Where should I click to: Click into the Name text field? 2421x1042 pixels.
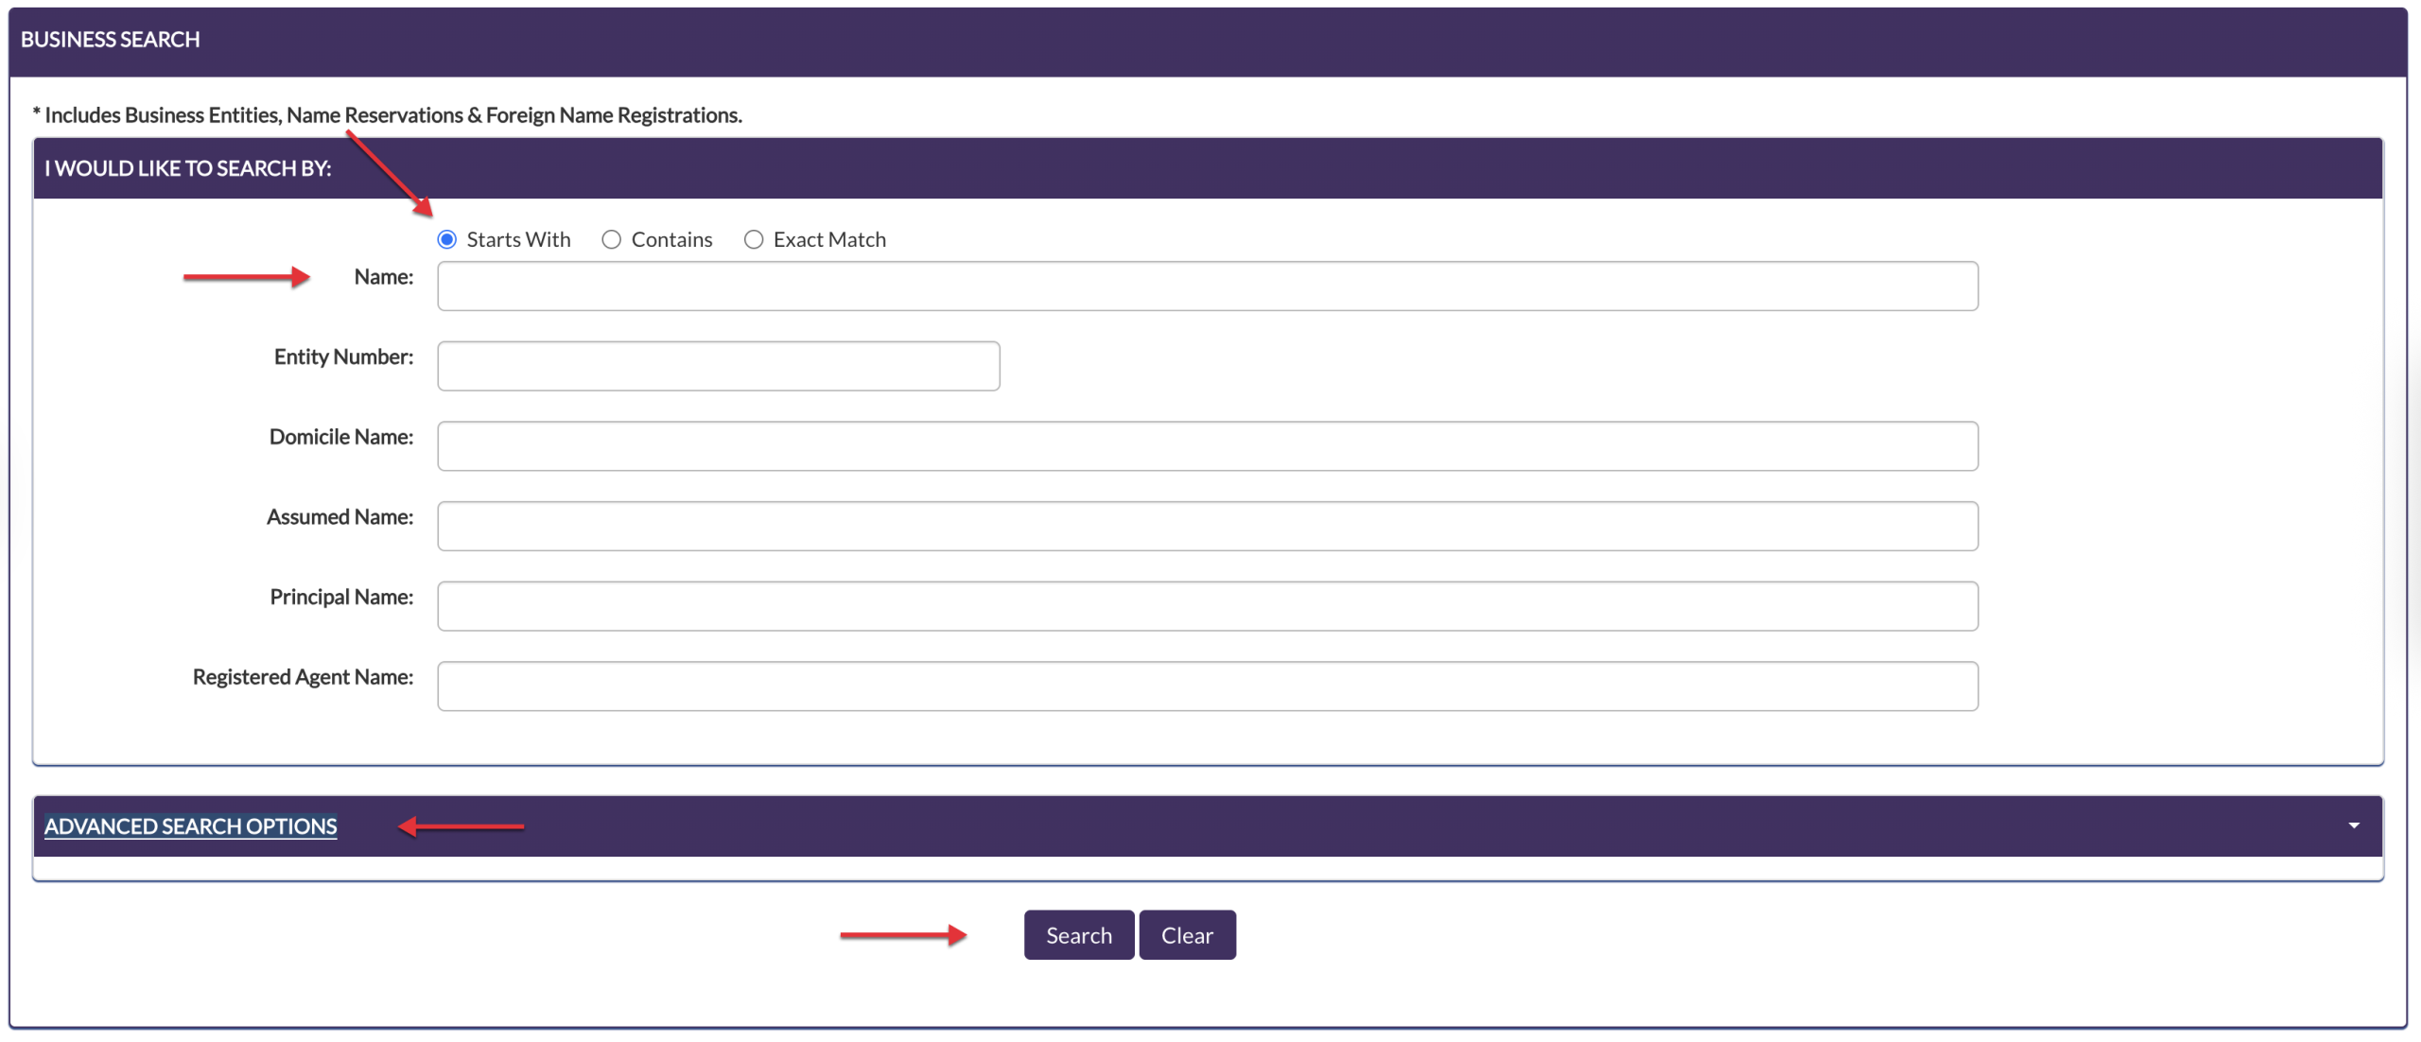(x=1207, y=287)
